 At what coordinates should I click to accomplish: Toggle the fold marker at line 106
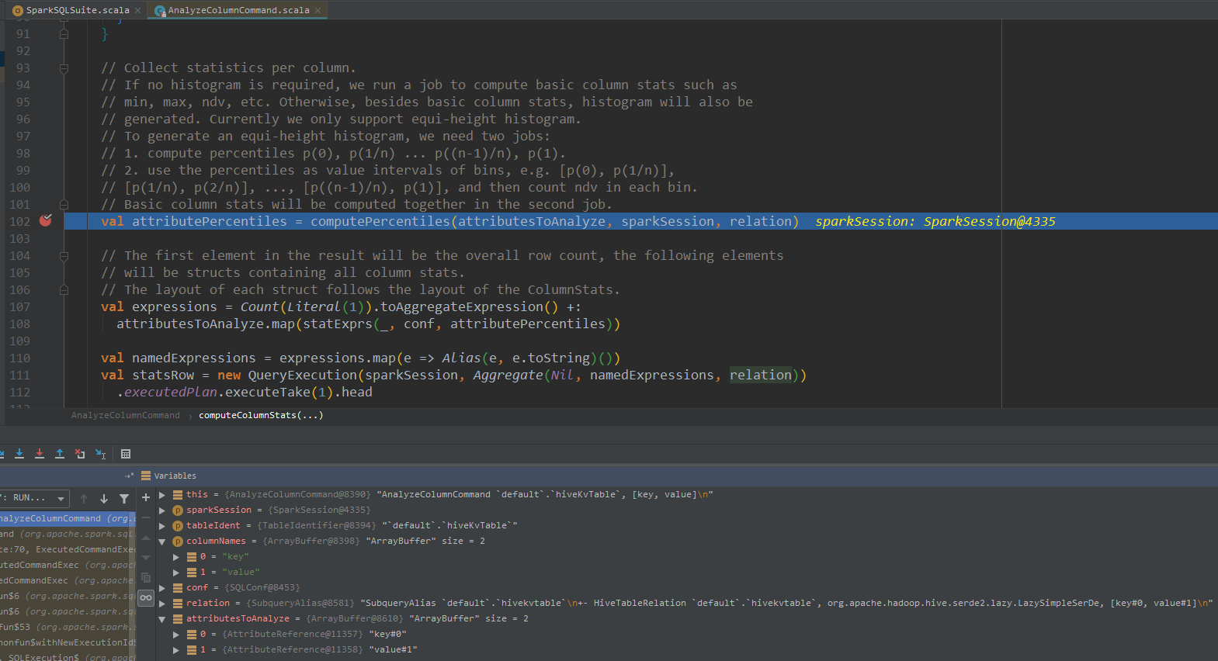(64, 290)
